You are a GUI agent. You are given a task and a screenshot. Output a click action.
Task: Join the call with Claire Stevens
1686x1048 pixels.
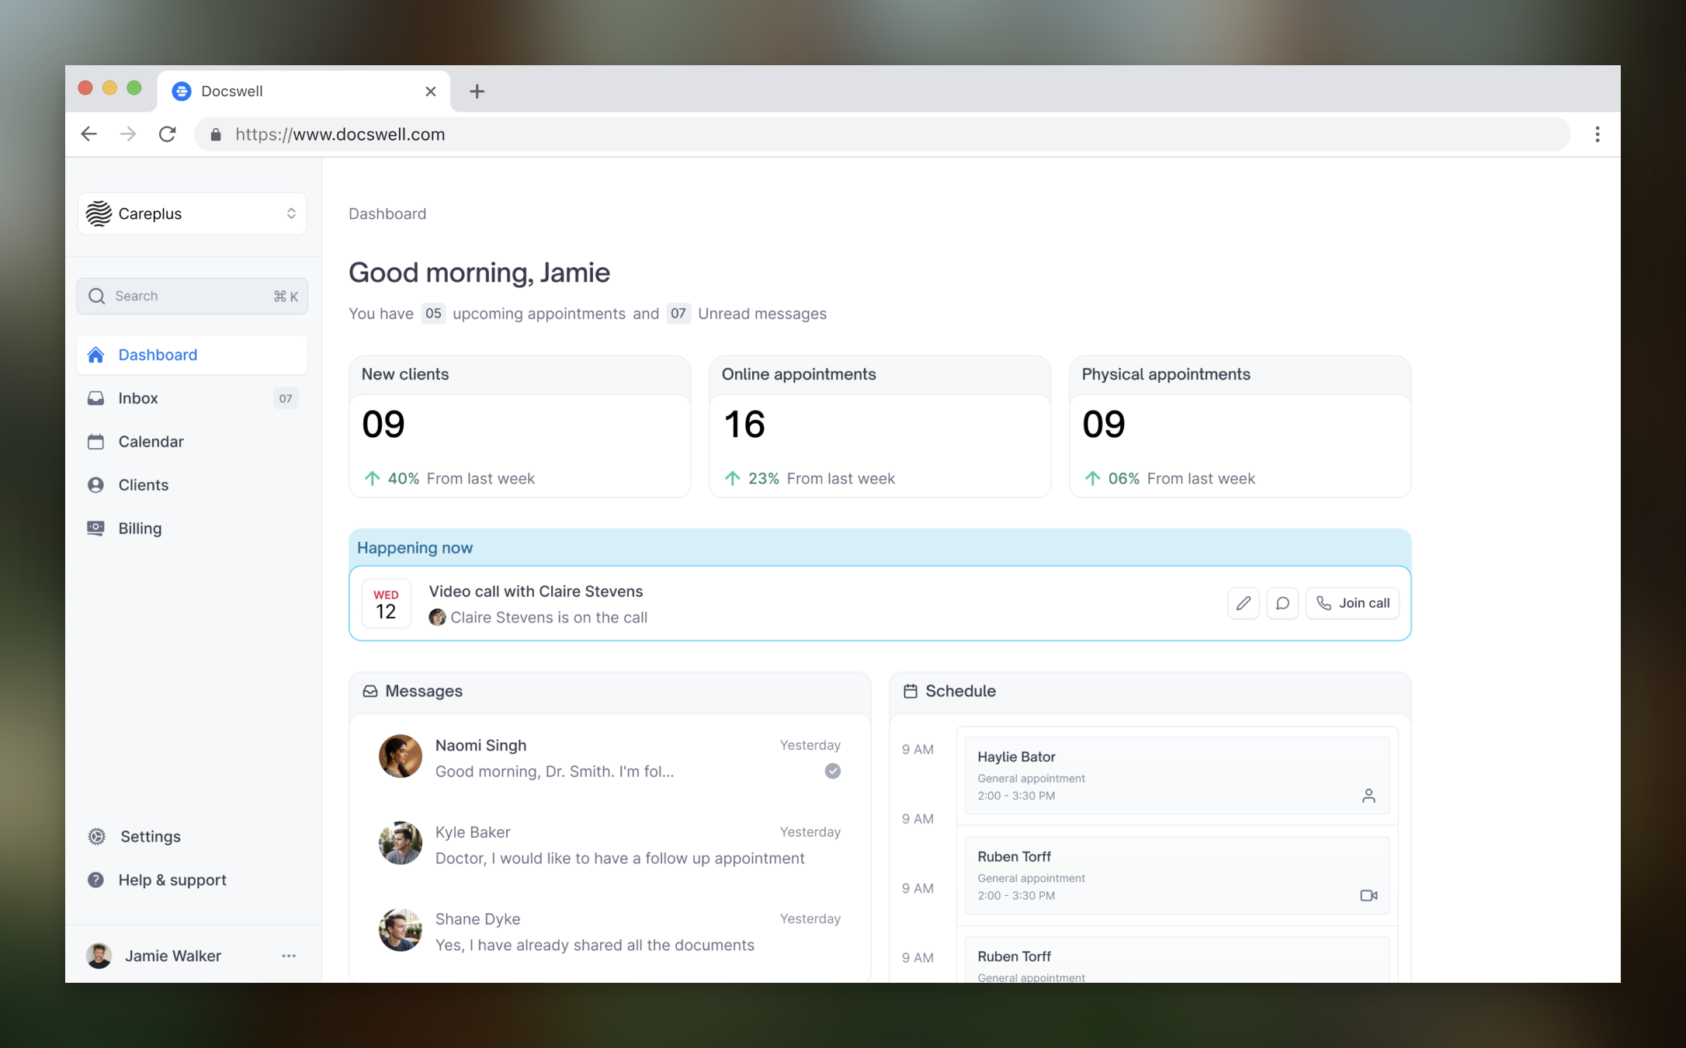(1352, 603)
